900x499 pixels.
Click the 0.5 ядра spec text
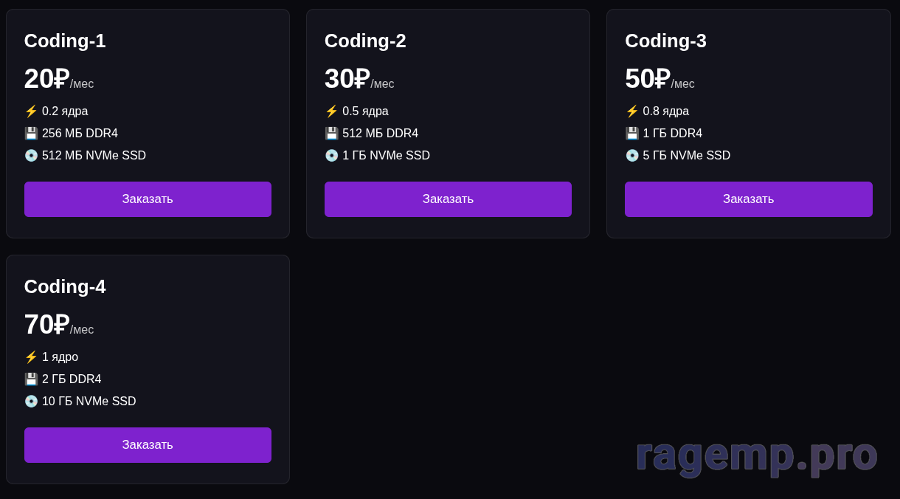coord(365,111)
